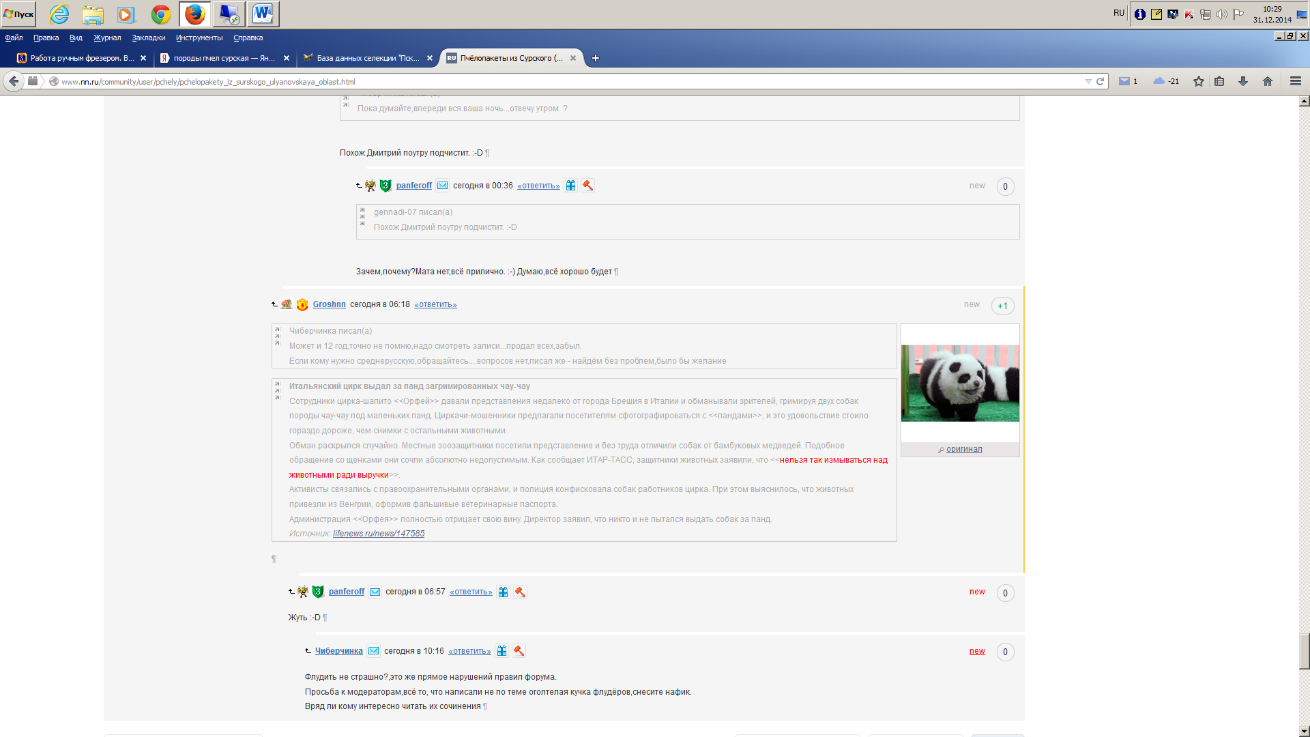Open the Закладки menu
1310x737 pixels.
point(148,38)
